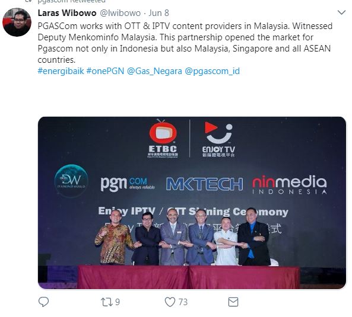Open the #onePGN hashtag
This screenshot has height=317, width=352.
pyautogui.click(x=105, y=71)
